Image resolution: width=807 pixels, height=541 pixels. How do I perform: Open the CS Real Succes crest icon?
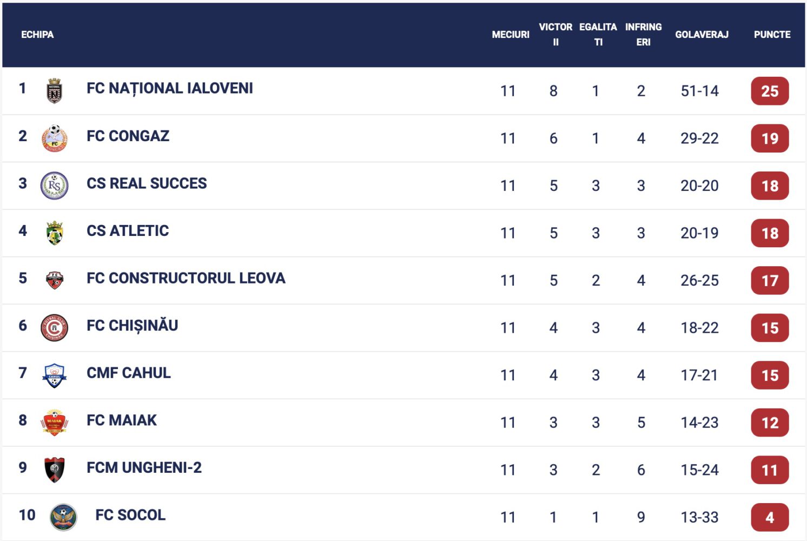point(55,186)
